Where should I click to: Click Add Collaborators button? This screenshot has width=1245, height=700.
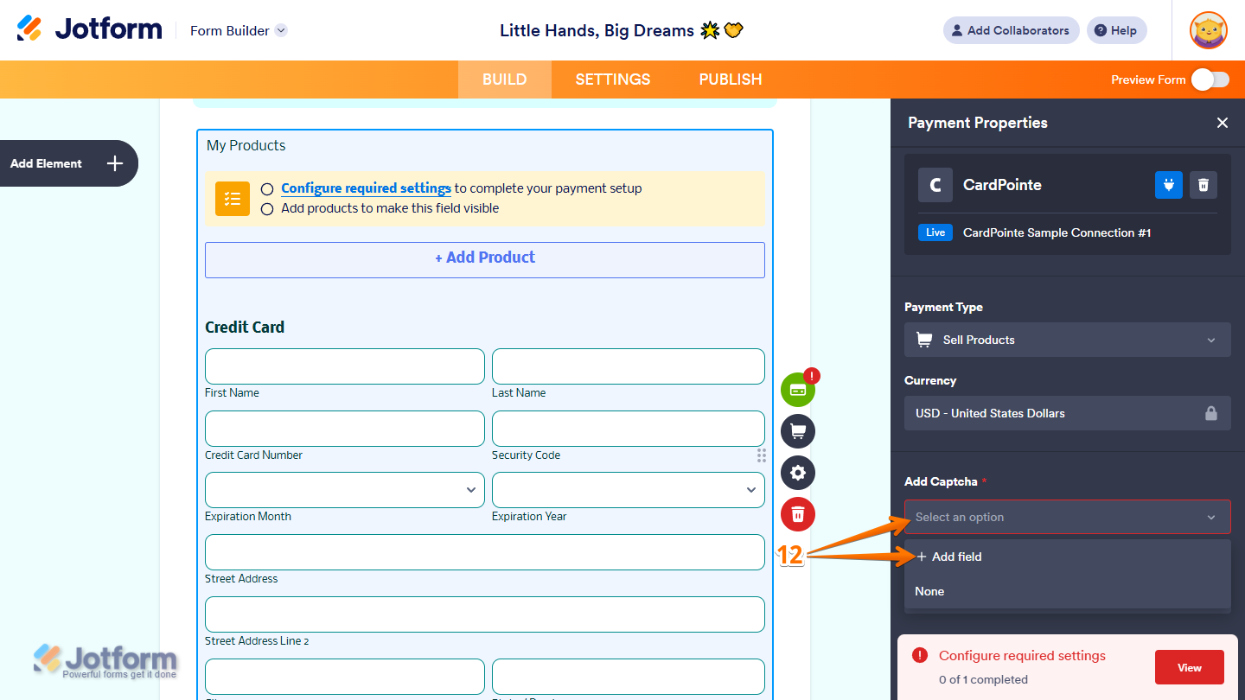pos(1012,30)
